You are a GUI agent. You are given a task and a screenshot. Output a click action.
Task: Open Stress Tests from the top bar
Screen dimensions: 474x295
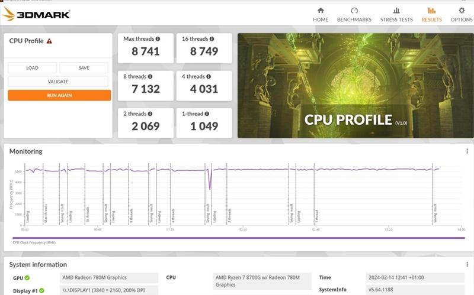[x=396, y=11]
